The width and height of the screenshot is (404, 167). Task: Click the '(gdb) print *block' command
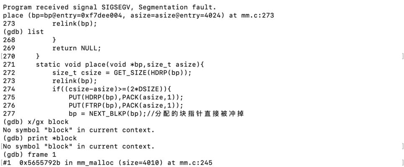[x=40, y=138]
